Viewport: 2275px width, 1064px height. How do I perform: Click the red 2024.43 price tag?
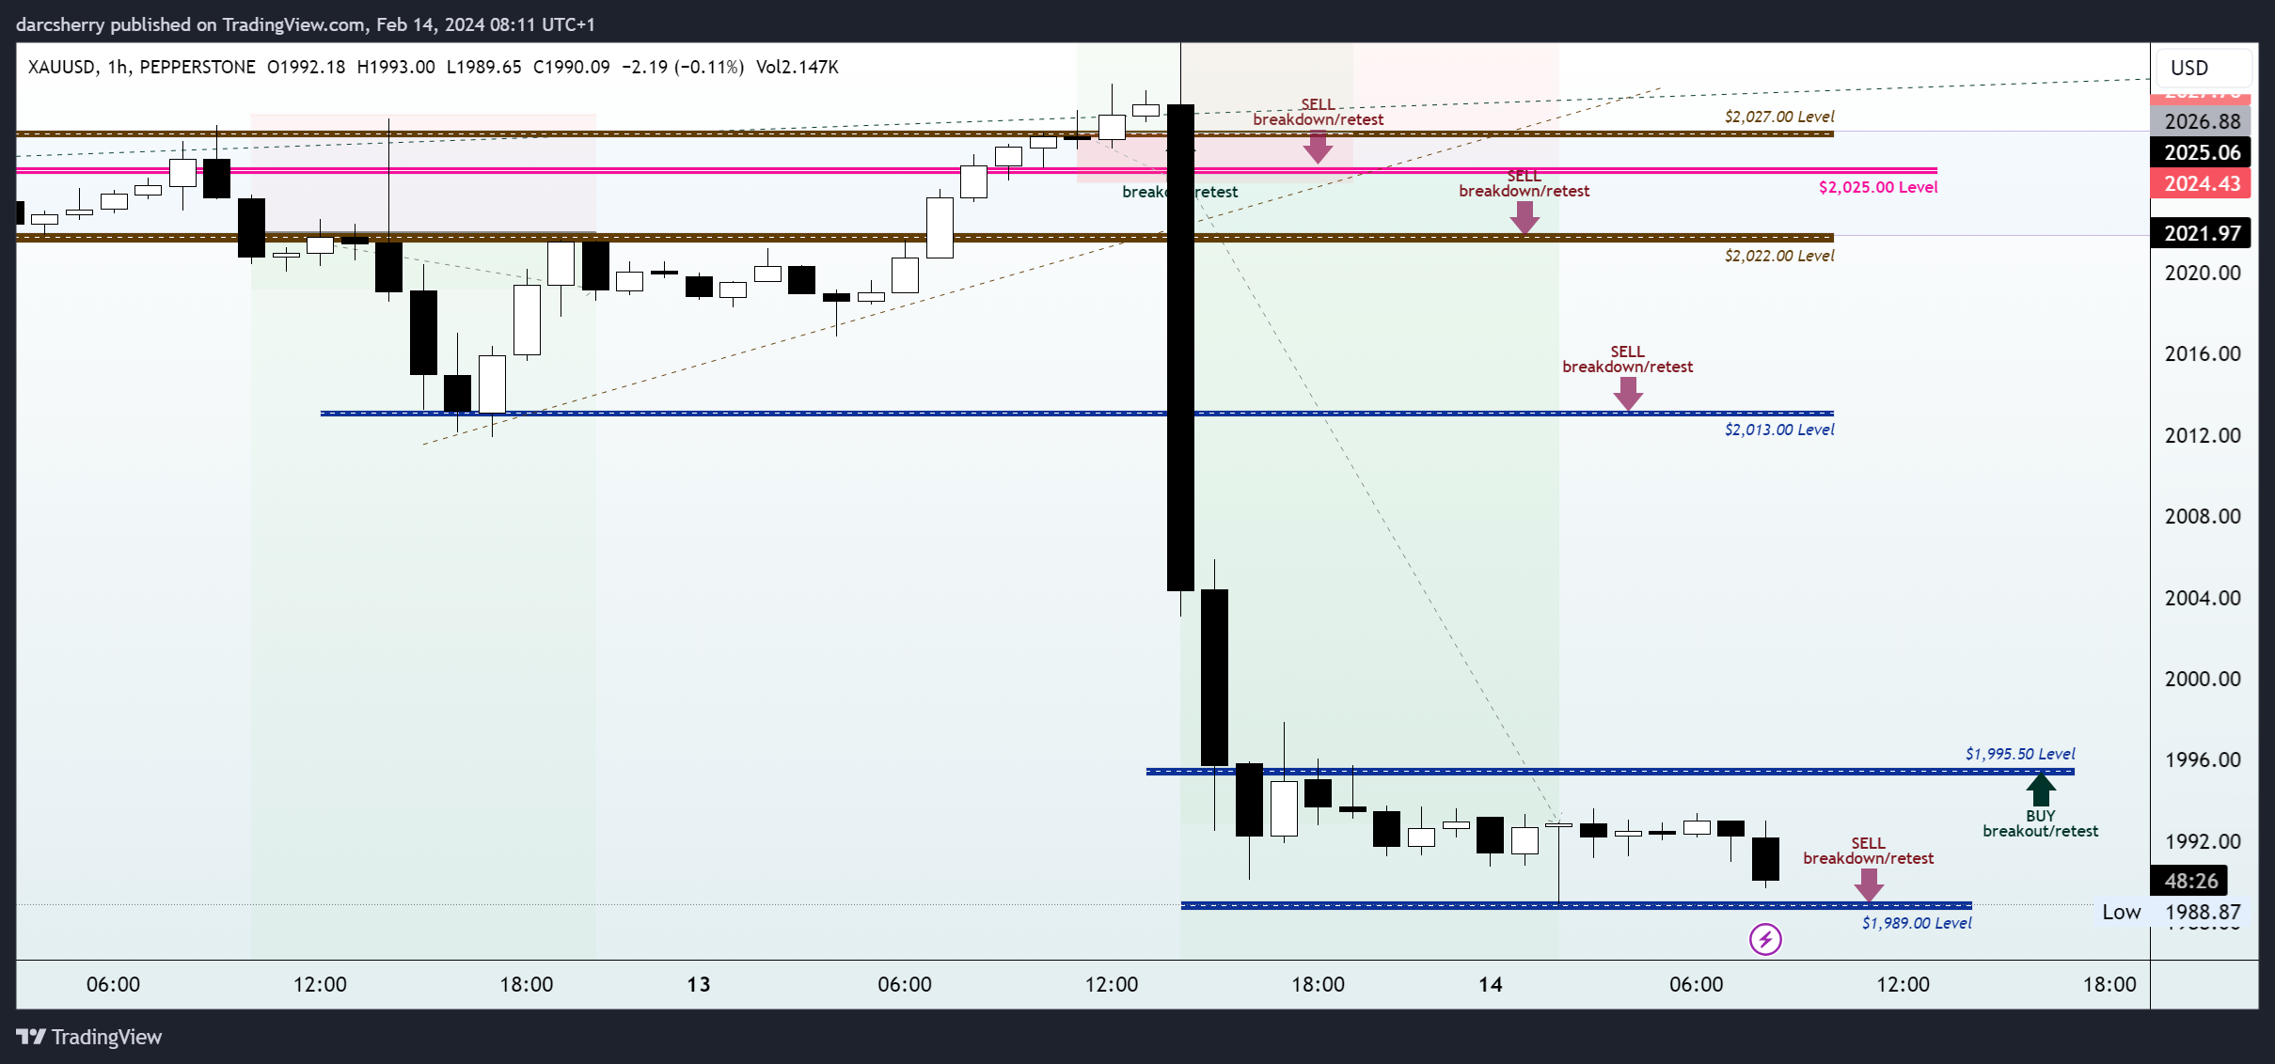(x=2201, y=183)
